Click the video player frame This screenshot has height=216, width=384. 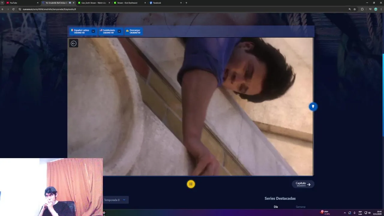190,106
